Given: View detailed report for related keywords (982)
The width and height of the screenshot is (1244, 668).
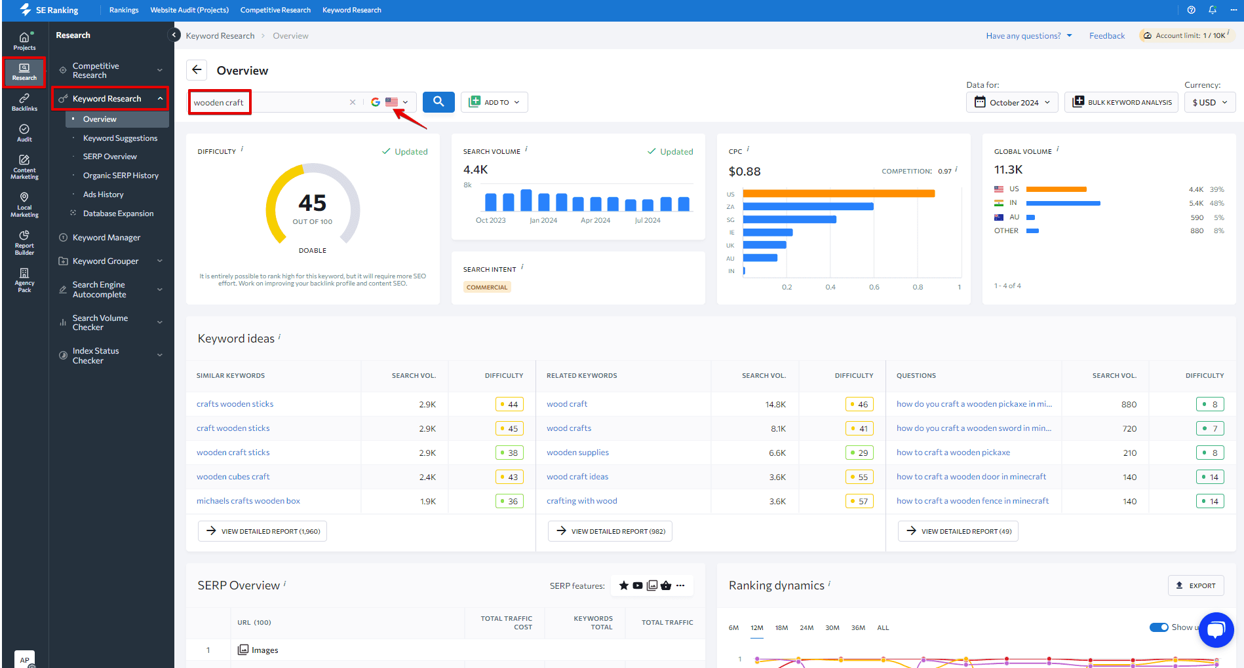Looking at the screenshot, I should [610, 531].
